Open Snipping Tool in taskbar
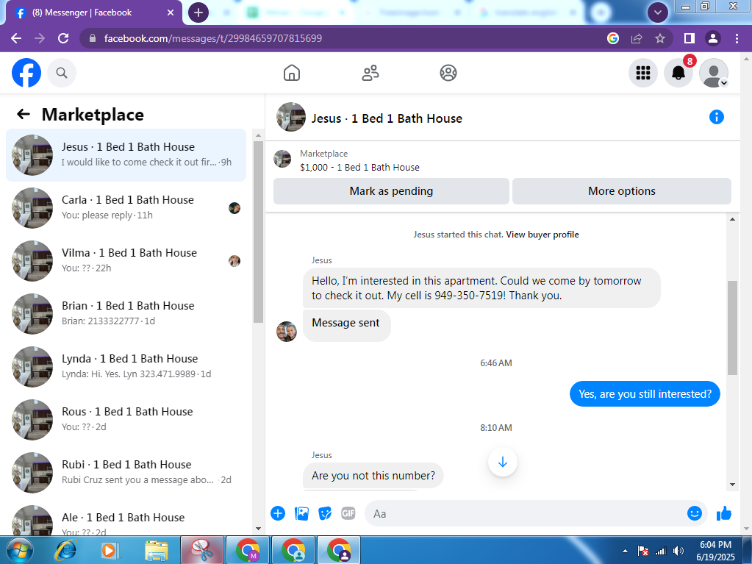 point(202,550)
